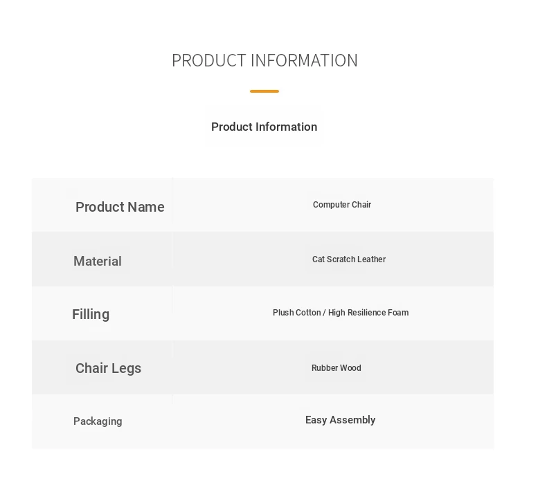Click the Filling row label
Image resolution: width=547 pixels, height=485 pixels.
pyautogui.click(x=91, y=314)
